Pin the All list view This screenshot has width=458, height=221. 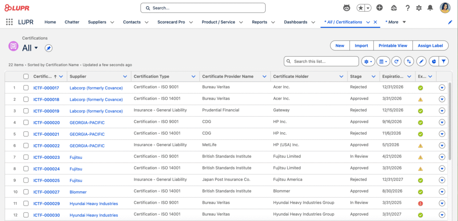click(49, 48)
